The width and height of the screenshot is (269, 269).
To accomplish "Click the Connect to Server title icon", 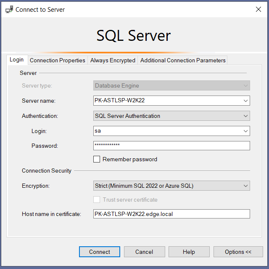I will click(9, 9).
